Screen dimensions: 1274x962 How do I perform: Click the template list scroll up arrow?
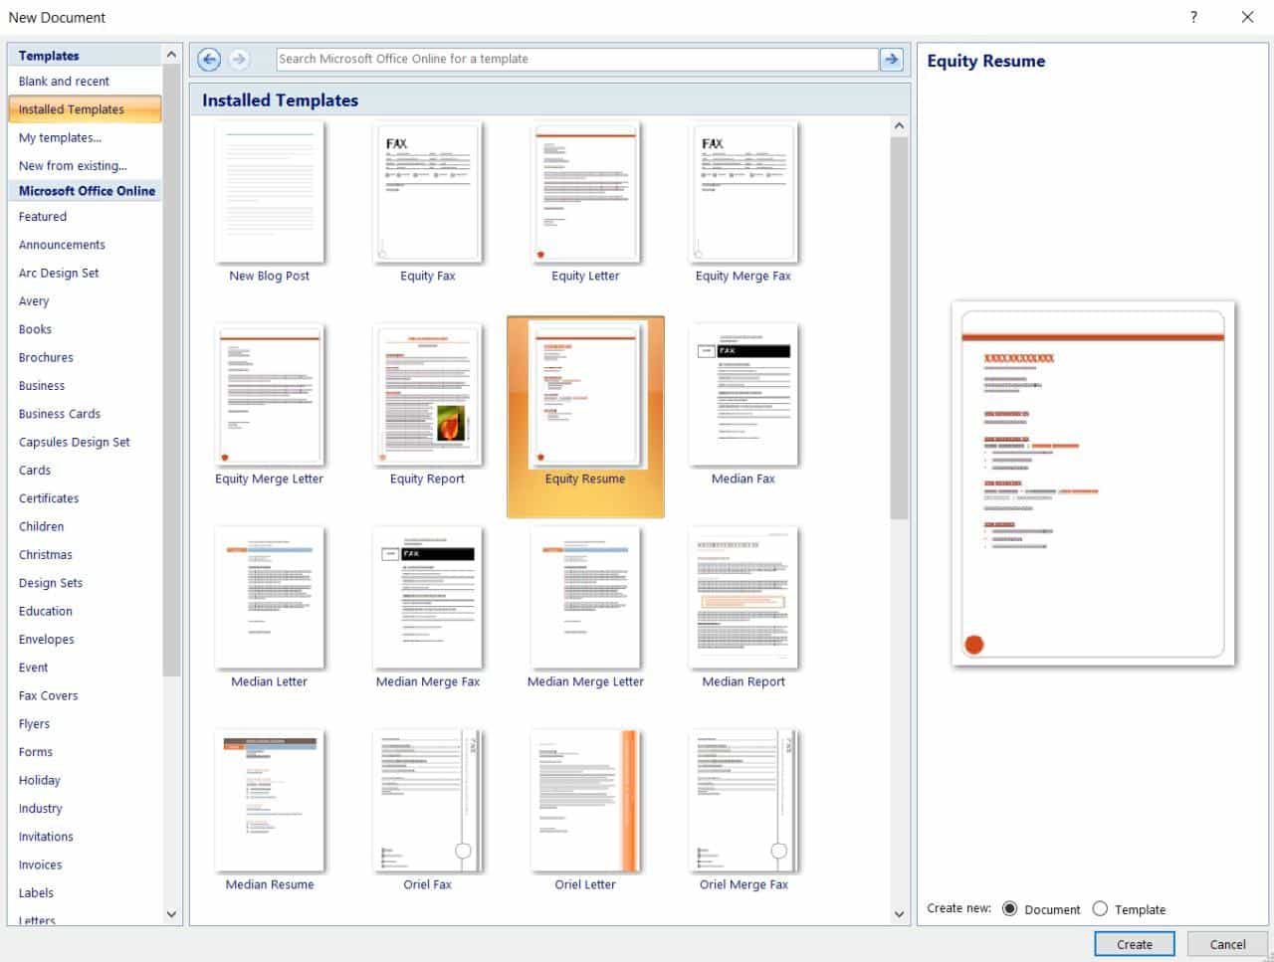pyautogui.click(x=900, y=126)
